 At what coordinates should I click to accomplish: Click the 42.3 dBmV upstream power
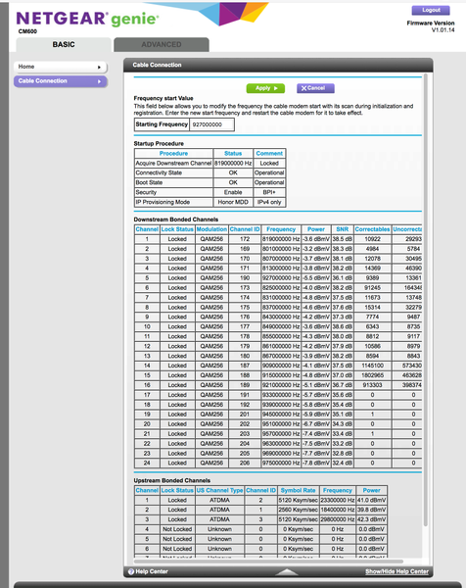coord(372,519)
